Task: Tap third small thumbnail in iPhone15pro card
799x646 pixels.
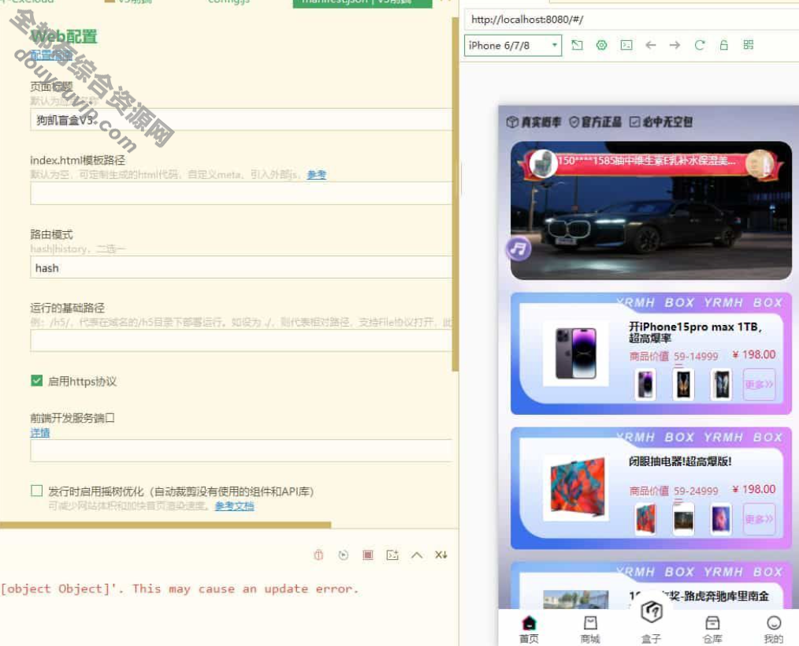Action: pos(721,384)
